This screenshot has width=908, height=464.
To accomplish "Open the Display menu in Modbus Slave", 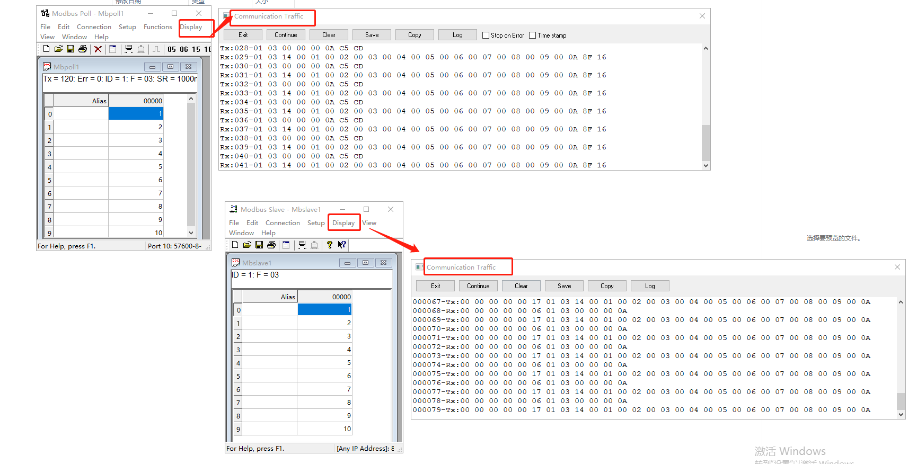I will [x=343, y=223].
